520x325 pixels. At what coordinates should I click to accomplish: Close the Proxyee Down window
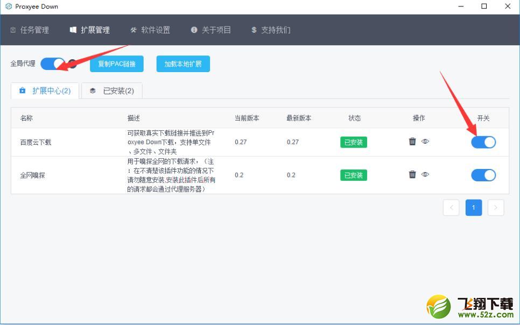tap(508, 6)
